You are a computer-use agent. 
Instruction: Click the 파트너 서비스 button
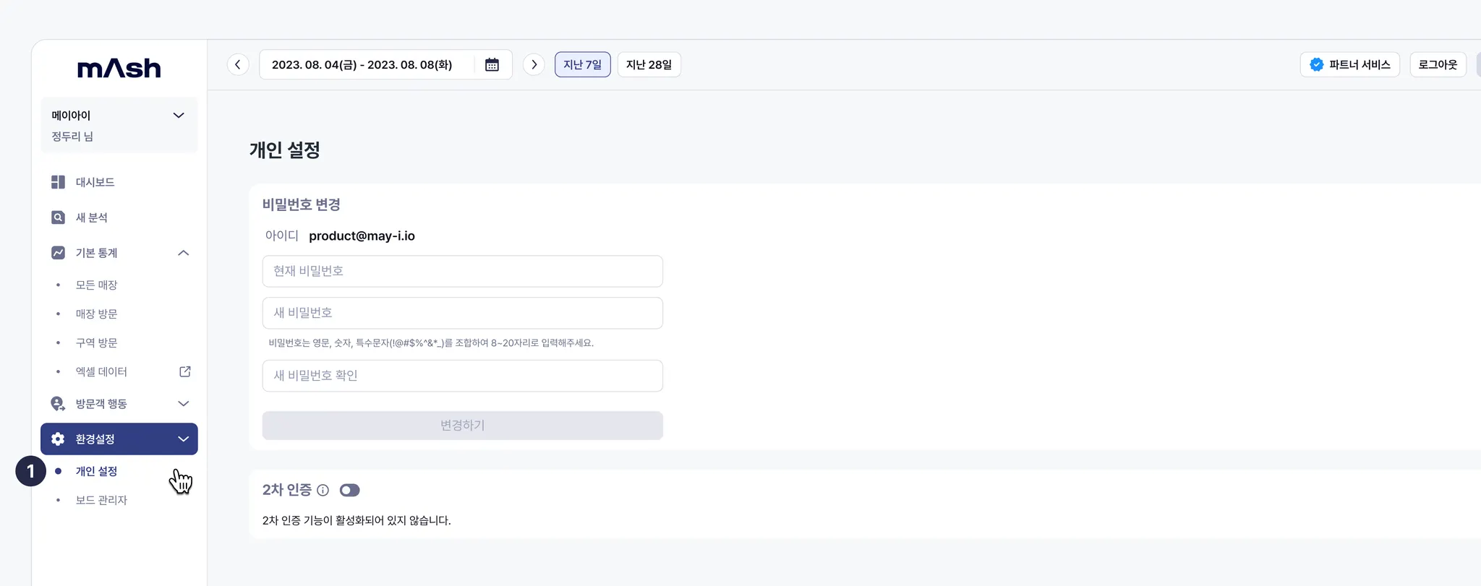pos(1350,65)
